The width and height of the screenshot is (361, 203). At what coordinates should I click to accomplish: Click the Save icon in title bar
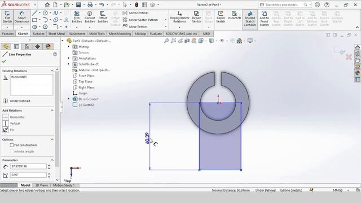[78, 5]
